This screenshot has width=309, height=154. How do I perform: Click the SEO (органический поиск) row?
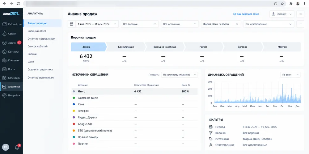point(135,131)
